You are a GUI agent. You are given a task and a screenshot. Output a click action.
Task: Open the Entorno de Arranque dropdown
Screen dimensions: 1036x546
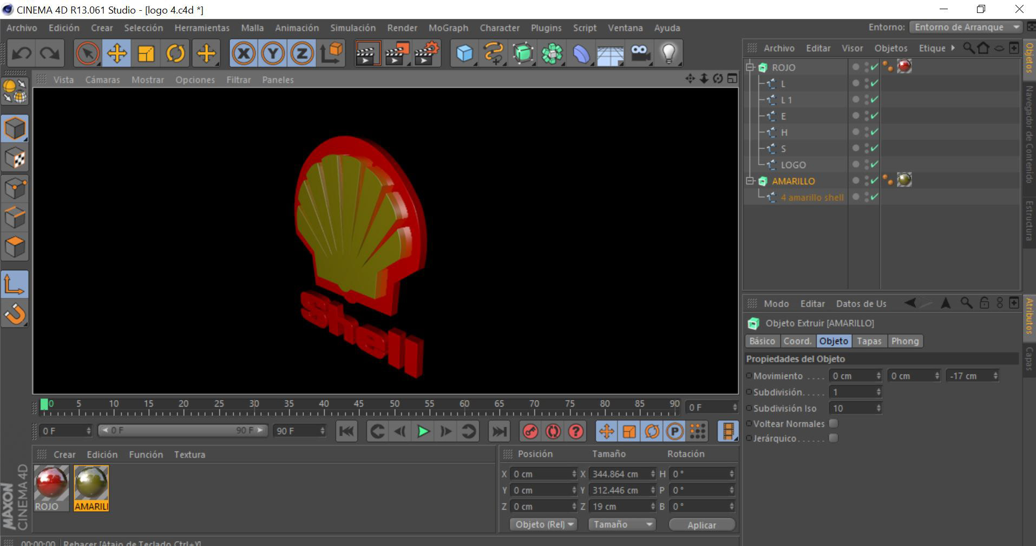(965, 27)
